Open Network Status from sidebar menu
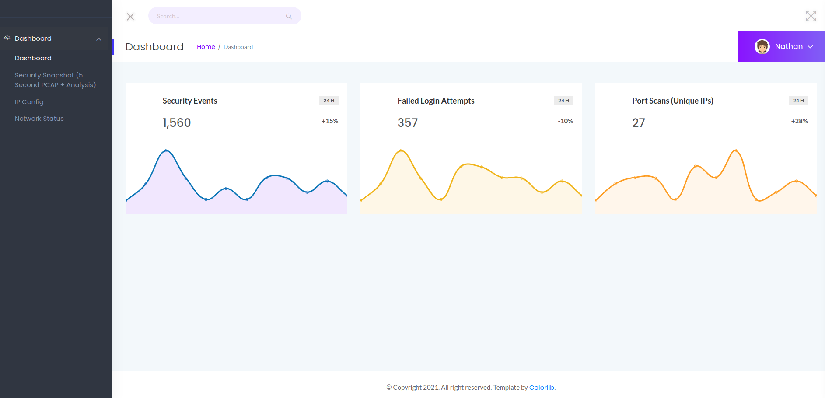Screen dimensions: 825x398 click(x=39, y=118)
